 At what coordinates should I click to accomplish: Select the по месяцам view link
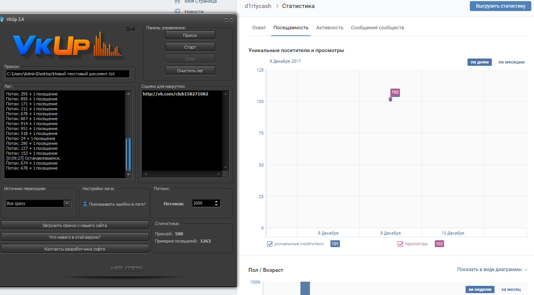click(x=511, y=62)
